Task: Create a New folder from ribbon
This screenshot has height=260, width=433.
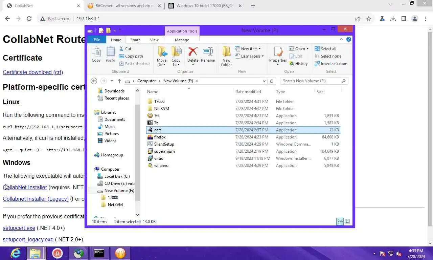Action: (x=226, y=56)
